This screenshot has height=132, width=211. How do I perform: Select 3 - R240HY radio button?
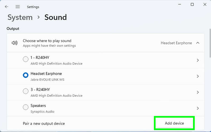pyautogui.click(x=26, y=91)
